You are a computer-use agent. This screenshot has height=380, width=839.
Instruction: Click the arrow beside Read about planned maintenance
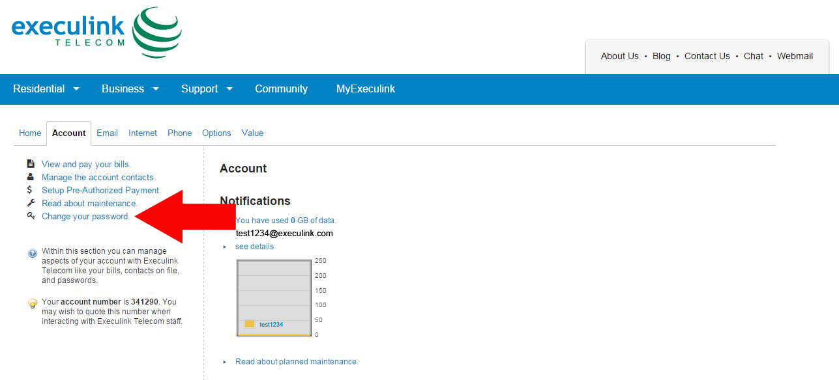[225, 362]
